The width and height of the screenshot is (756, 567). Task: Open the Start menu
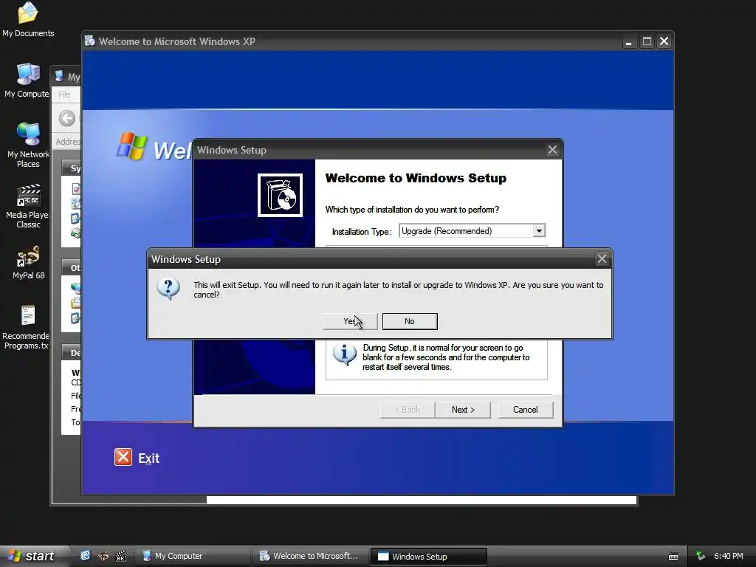click(34, 556)
